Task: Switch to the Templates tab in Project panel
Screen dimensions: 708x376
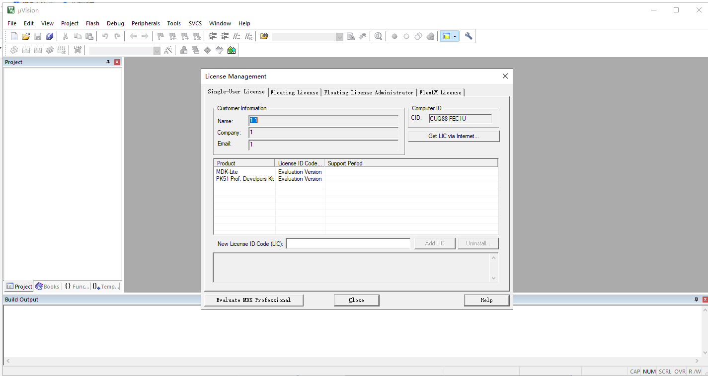Action: (x=106, y=287)
